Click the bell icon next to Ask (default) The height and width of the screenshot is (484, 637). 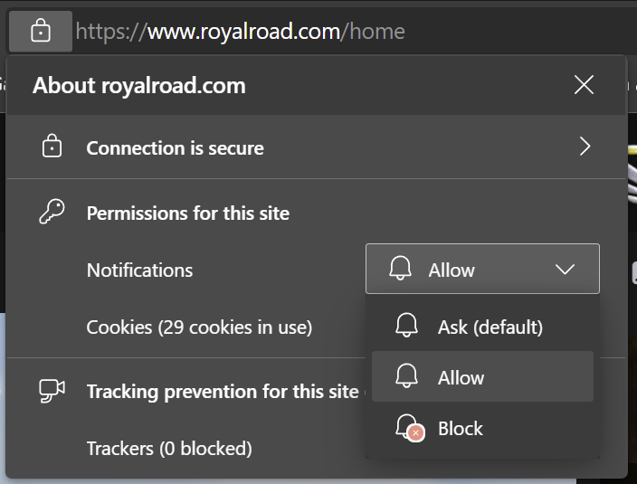406,325
